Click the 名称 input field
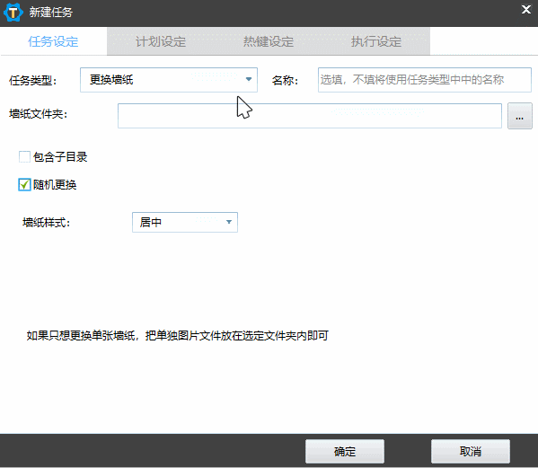538x468 pixels. click(x=425, y=80)
